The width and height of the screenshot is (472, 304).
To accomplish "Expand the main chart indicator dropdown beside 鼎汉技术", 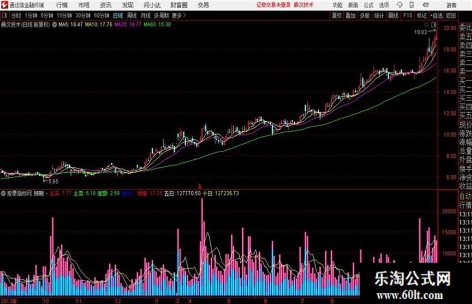I will click(54, 24).
